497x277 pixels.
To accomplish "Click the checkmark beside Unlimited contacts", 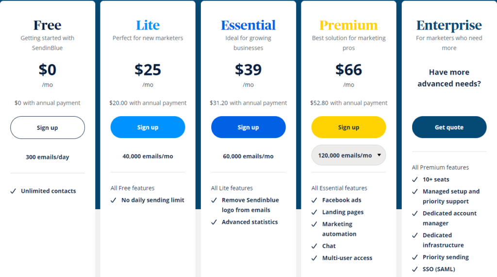I will point(13,191).
